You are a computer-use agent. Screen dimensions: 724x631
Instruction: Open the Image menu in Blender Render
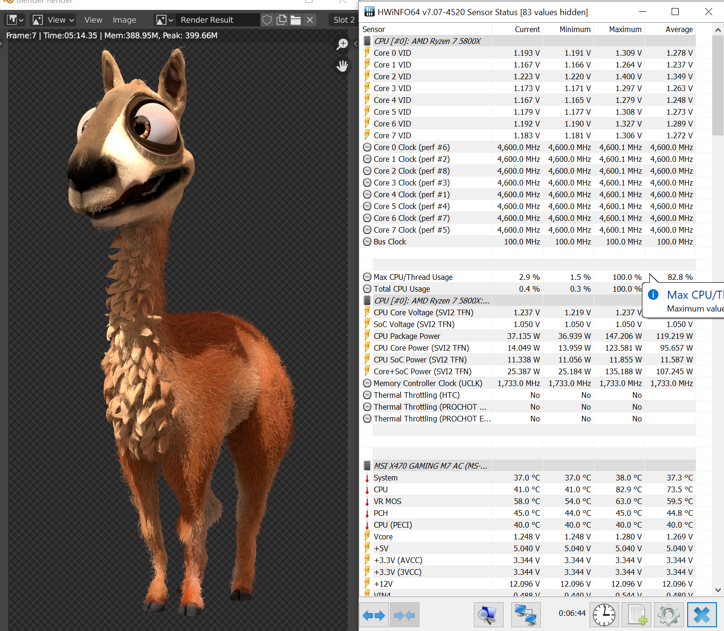coord(125,20)
